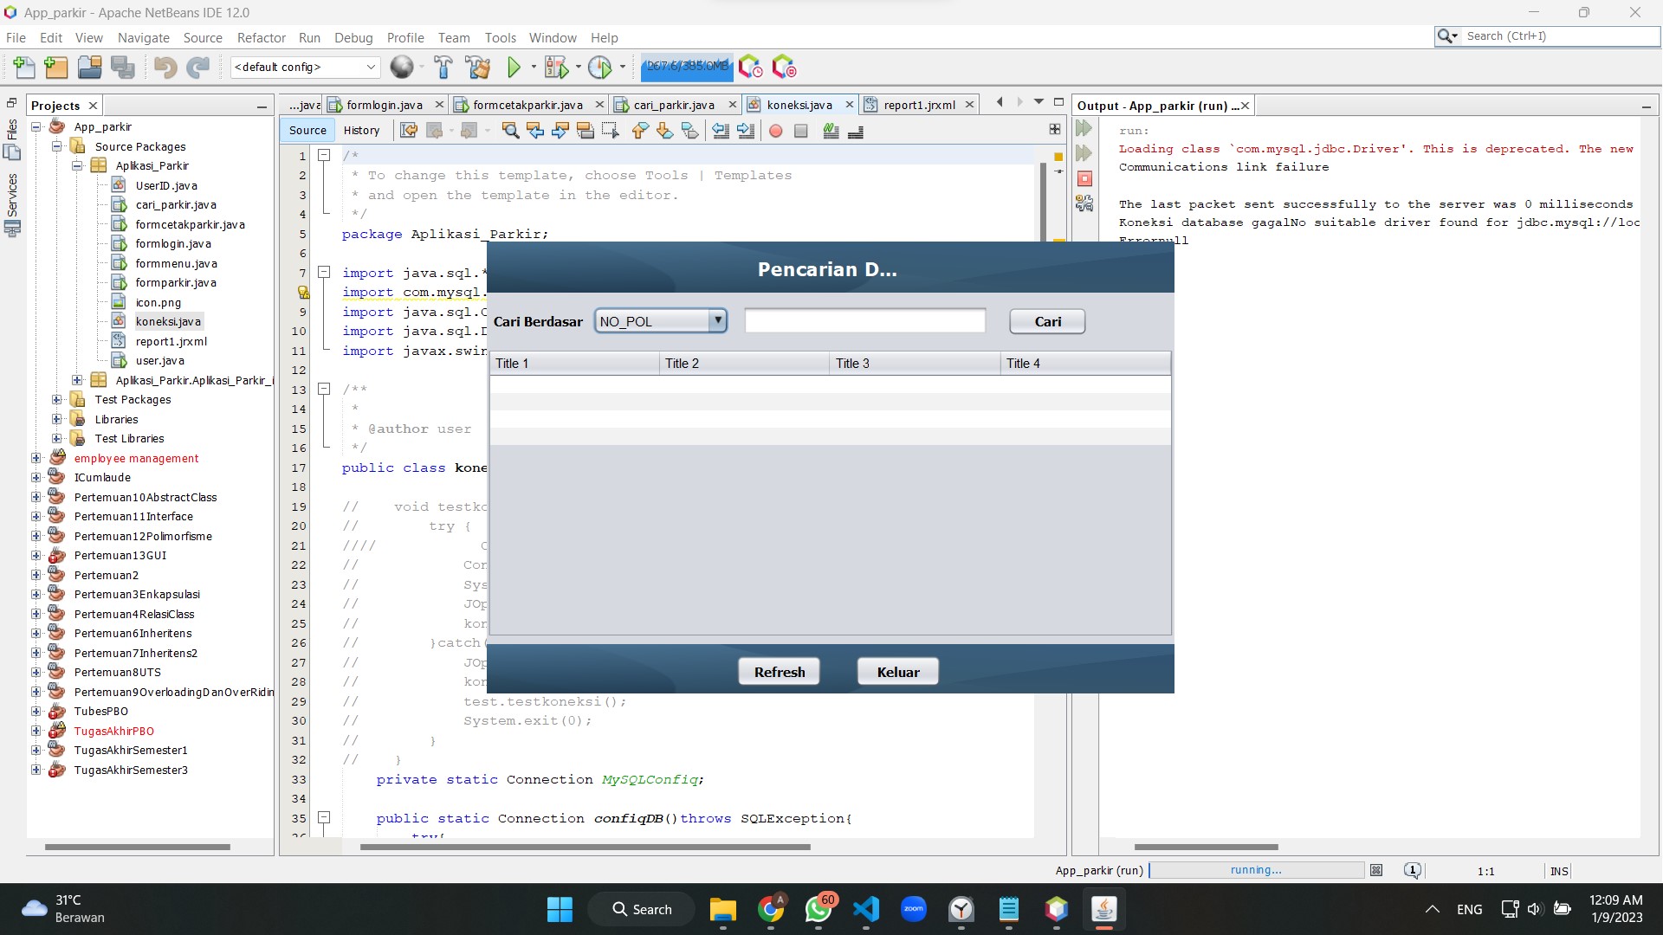Open the Tools menu
This screenshot has height=935, width=1663.
500,37
